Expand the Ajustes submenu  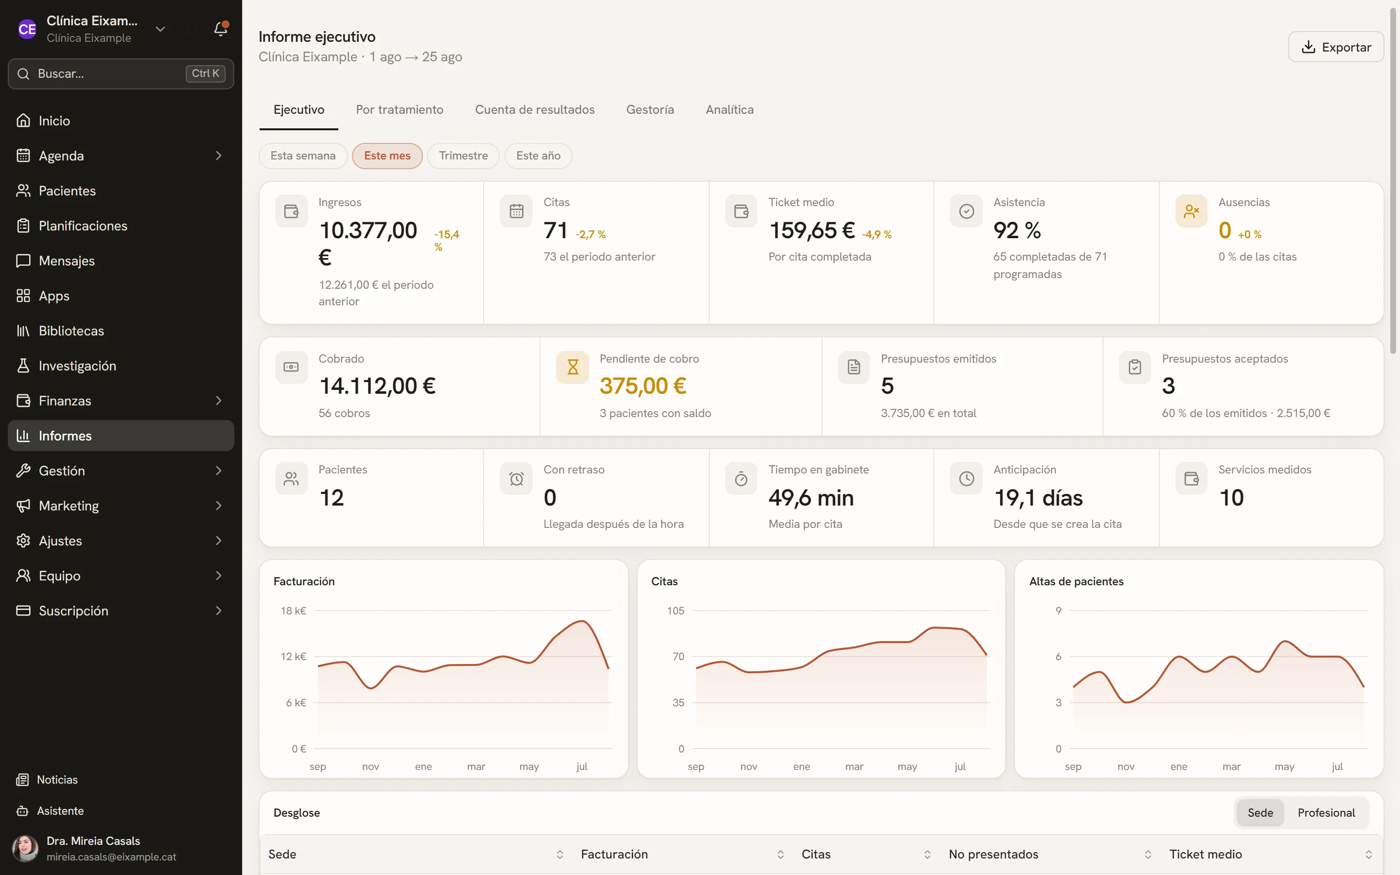click(218, 541)
